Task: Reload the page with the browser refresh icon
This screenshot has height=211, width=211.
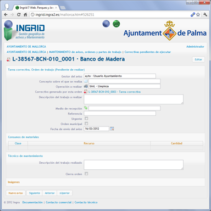Action: tap(19, 14)
